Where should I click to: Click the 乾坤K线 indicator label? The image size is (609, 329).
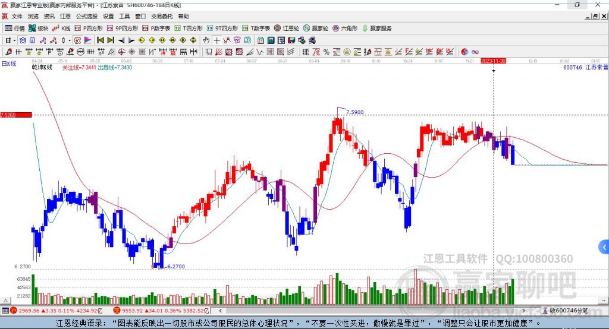click(42, 67)
